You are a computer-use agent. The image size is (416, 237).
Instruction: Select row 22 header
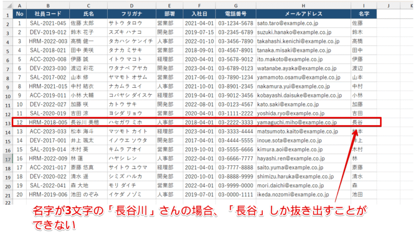tap(8, 202)
